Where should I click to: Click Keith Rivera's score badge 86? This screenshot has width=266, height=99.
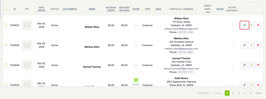click(x=136, y=80)
